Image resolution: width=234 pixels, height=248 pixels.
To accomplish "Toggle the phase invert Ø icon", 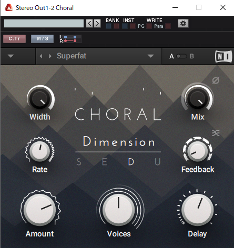I will (x=216, y=80).
